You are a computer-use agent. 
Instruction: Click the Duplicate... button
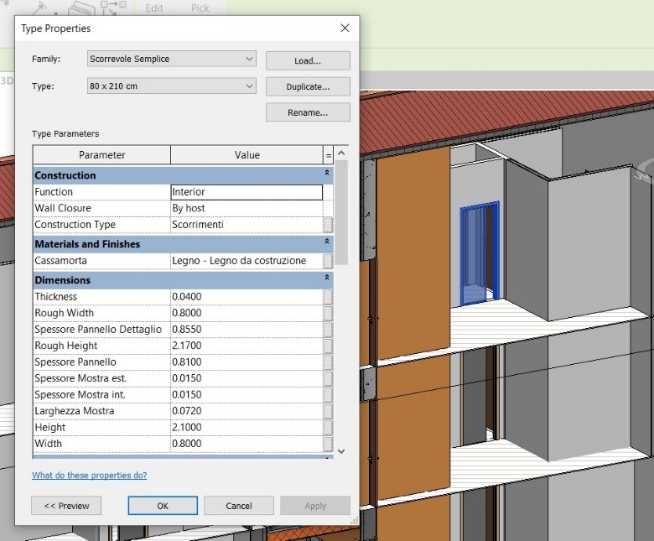308,86
